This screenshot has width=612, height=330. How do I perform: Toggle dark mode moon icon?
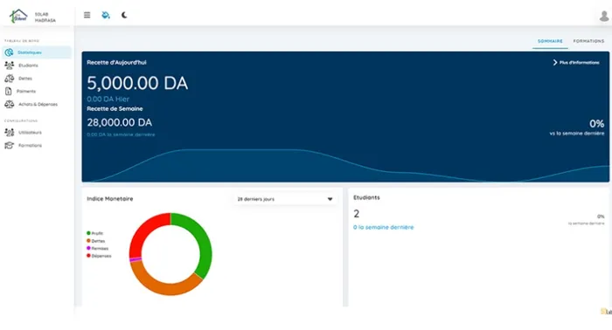124,15
